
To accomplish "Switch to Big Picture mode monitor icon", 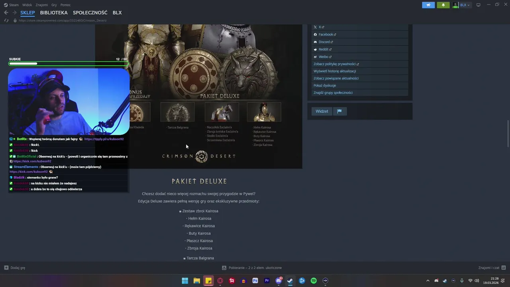I will pyautogui.click(x=479, y=5).
